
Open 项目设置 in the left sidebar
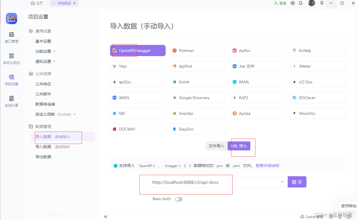pos(12,80)
